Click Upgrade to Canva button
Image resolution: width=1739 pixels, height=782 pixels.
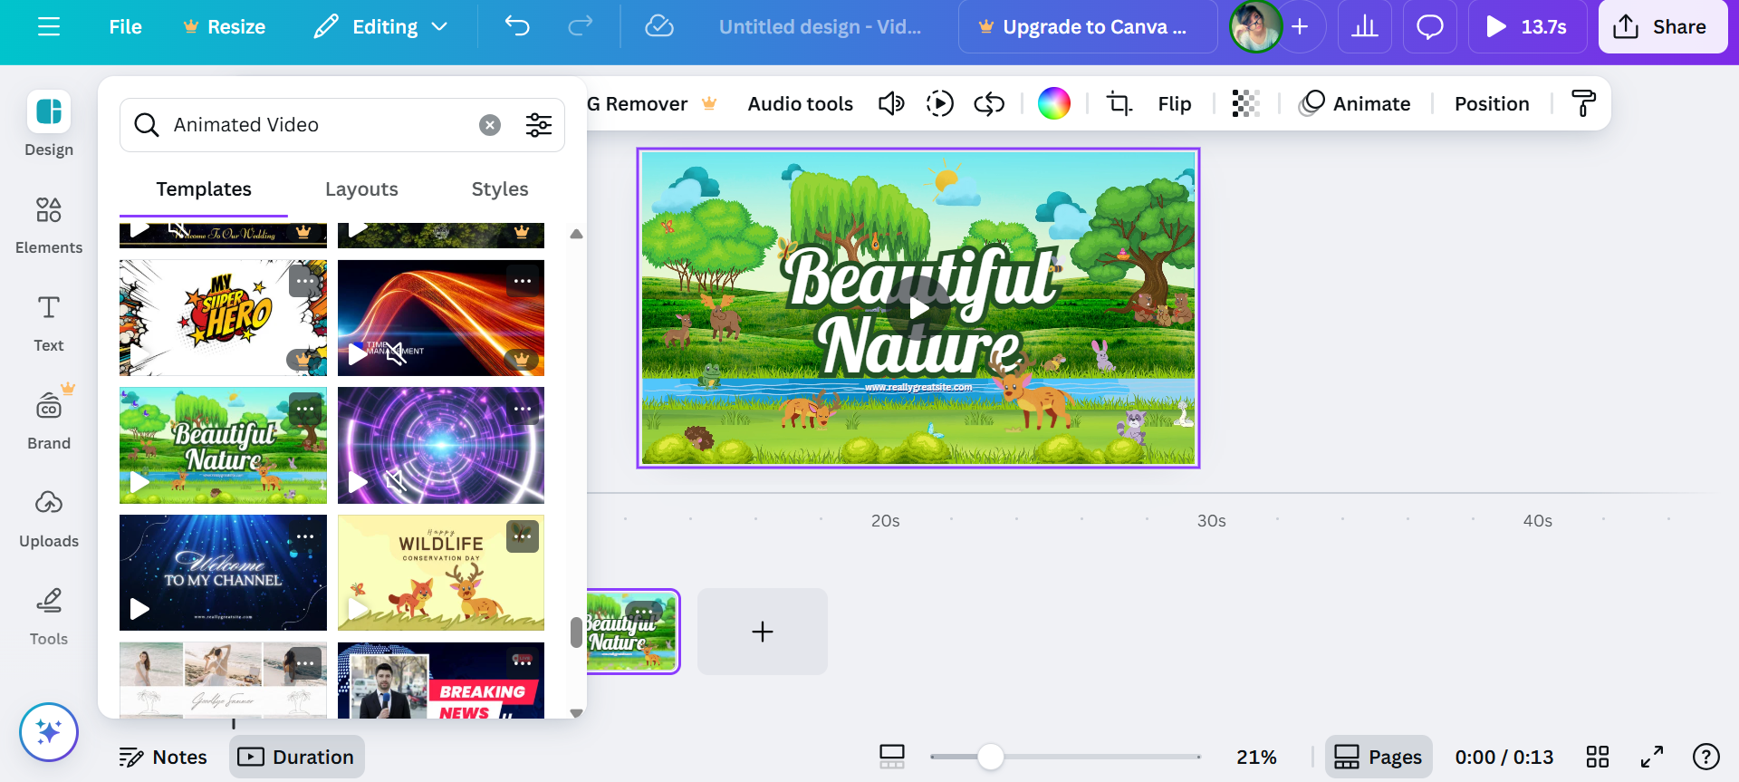(x=1088, y=27)
